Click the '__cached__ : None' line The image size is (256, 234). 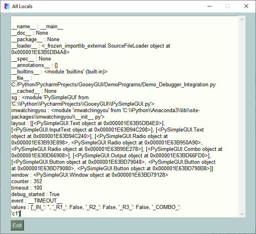pyautogui.click(x=34, y=91)
